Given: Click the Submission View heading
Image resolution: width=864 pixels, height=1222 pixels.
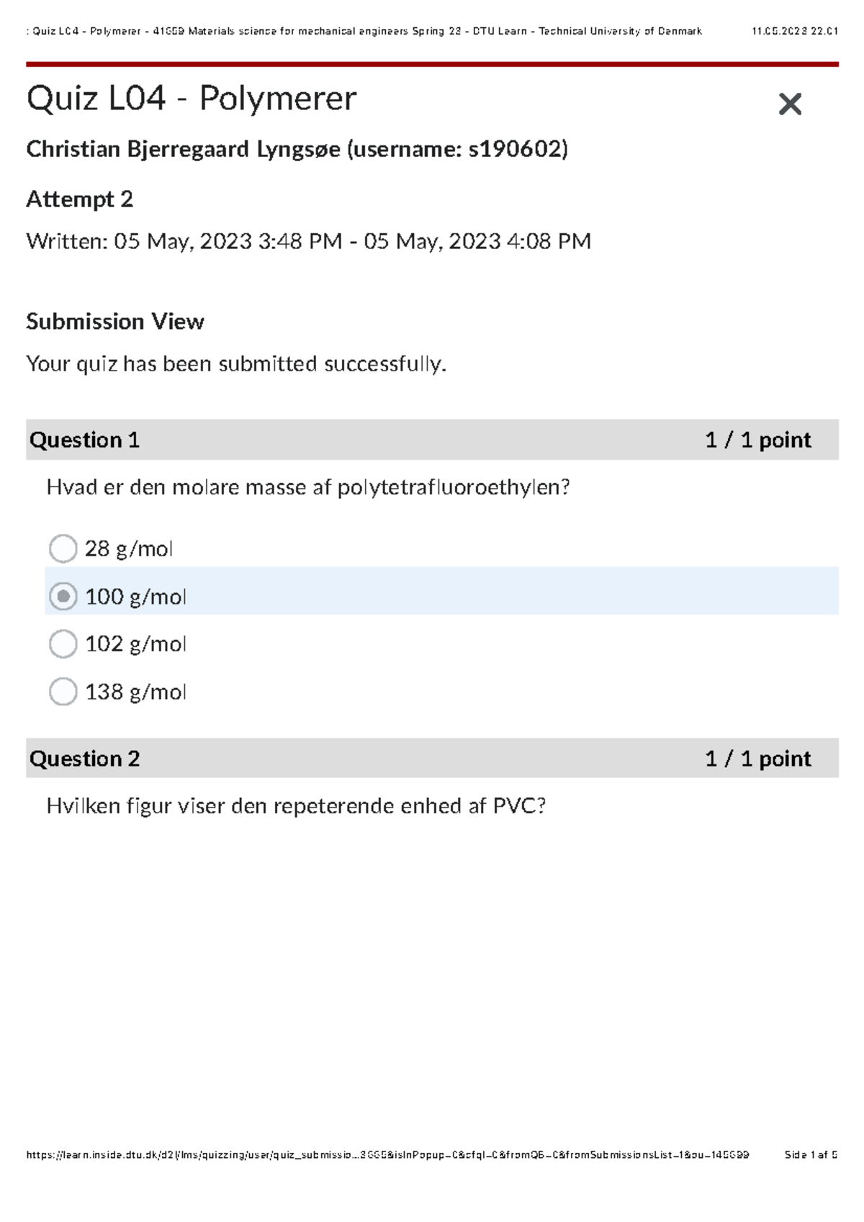Looking at the screenshot, I should click(115, 322).
